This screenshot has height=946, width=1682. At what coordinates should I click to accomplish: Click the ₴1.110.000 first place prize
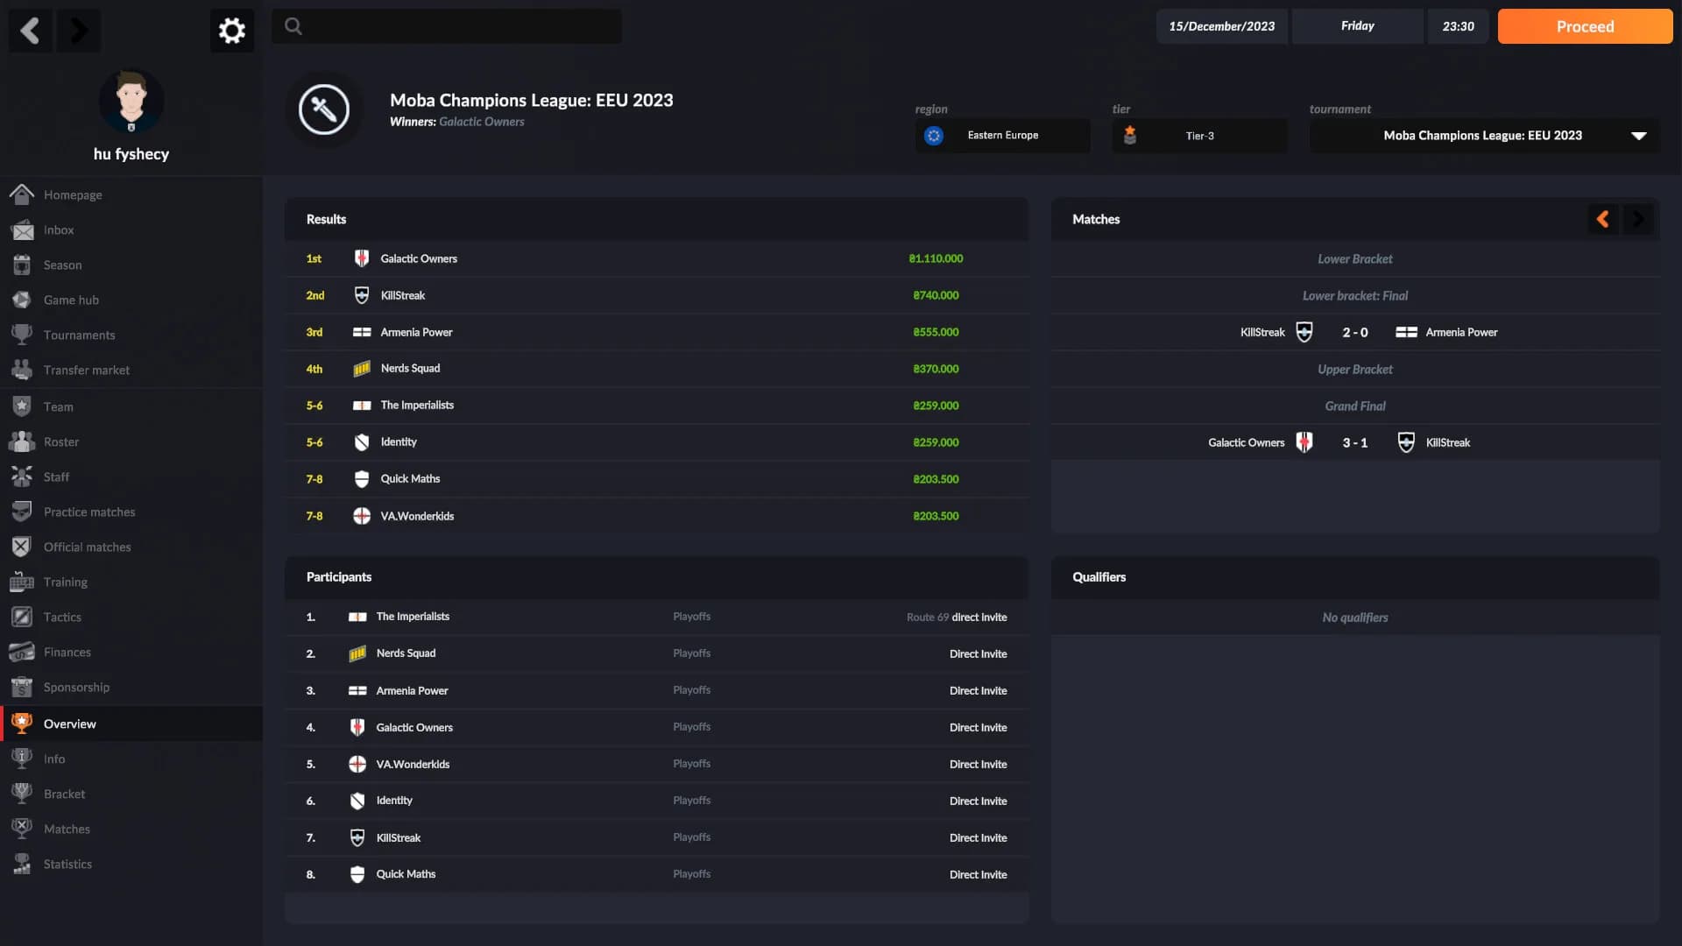(x=936, y=258)
